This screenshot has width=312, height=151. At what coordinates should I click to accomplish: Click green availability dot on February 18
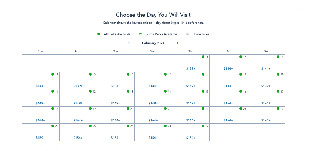[53, 109]
